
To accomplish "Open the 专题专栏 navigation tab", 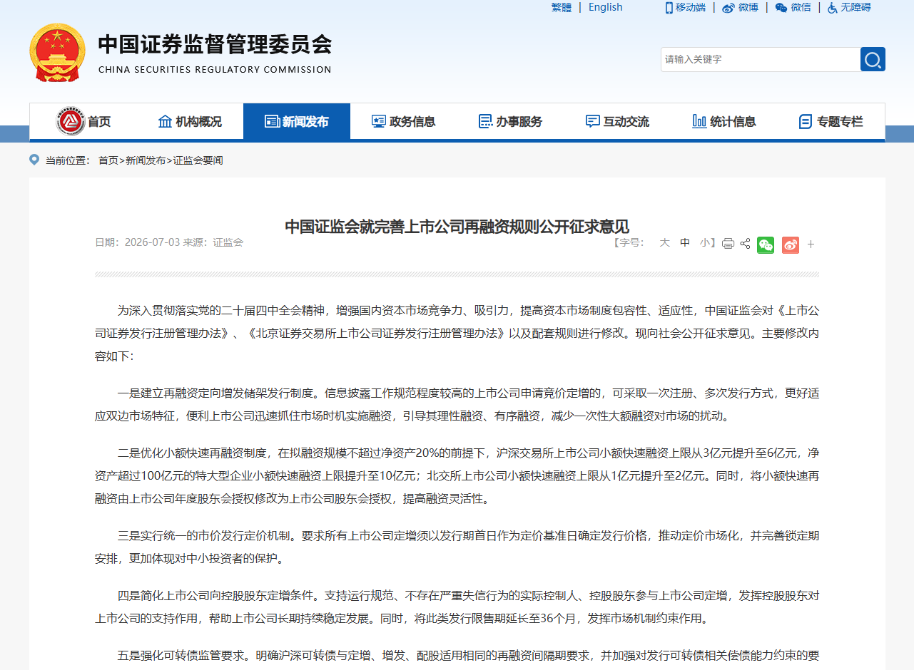I will click(831, 121).
